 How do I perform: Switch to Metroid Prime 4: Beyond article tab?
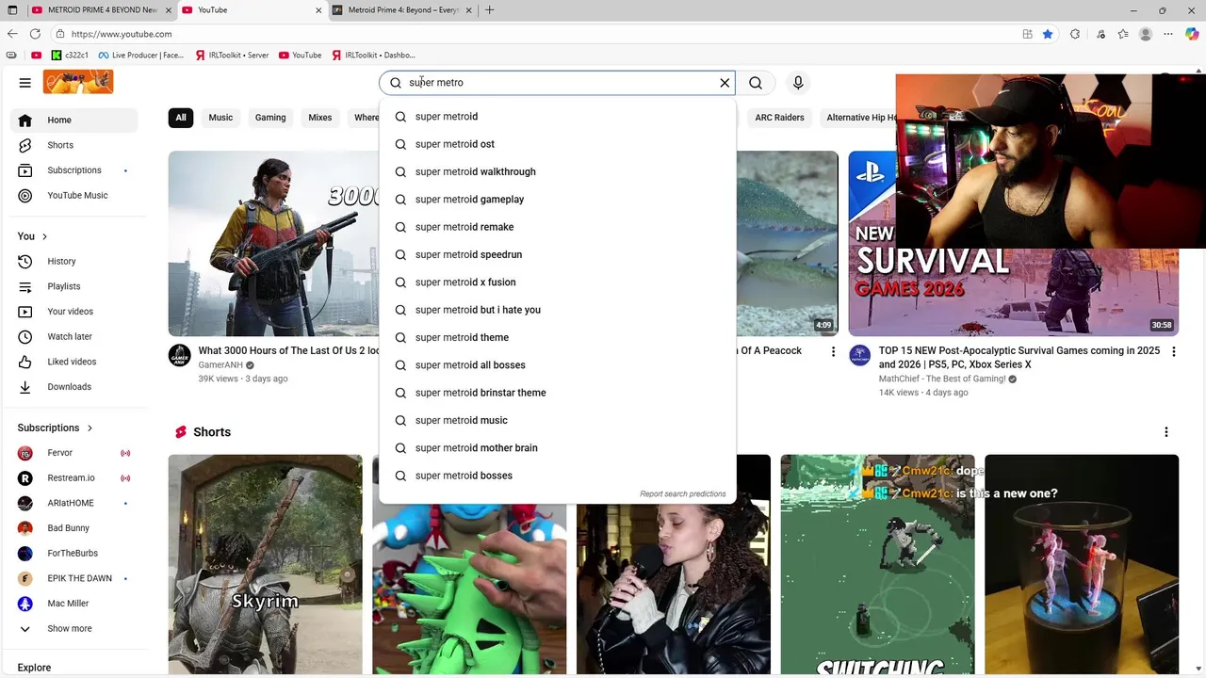click(403, 10)
